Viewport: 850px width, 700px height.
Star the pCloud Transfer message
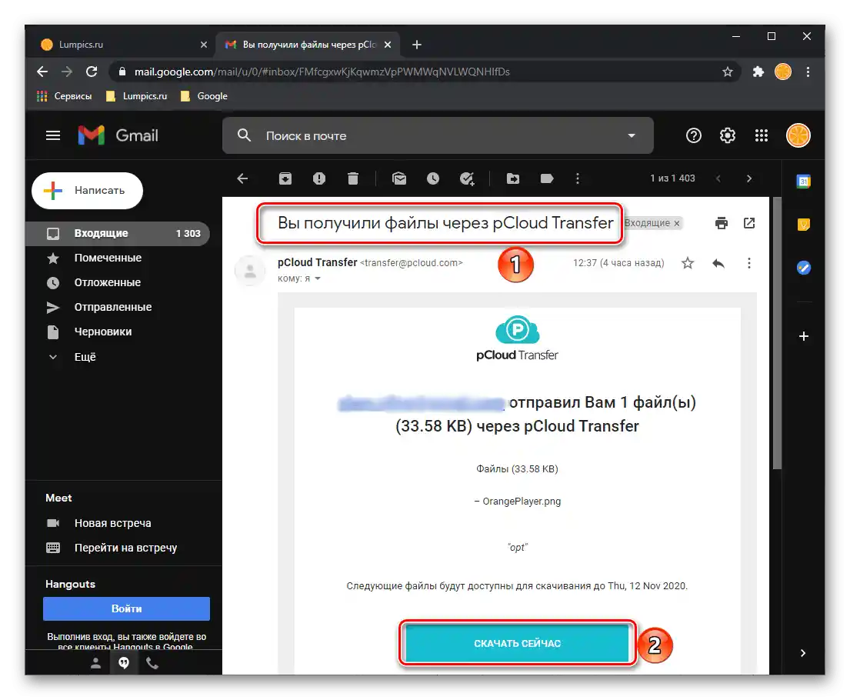688,263
